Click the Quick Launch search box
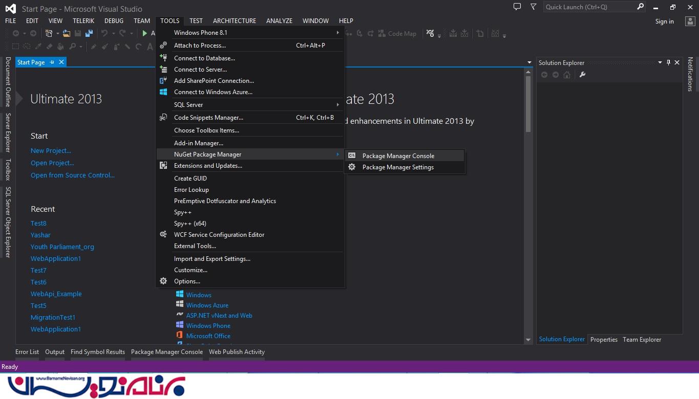Viewport: 699px width, 399px height. point(589,7)
